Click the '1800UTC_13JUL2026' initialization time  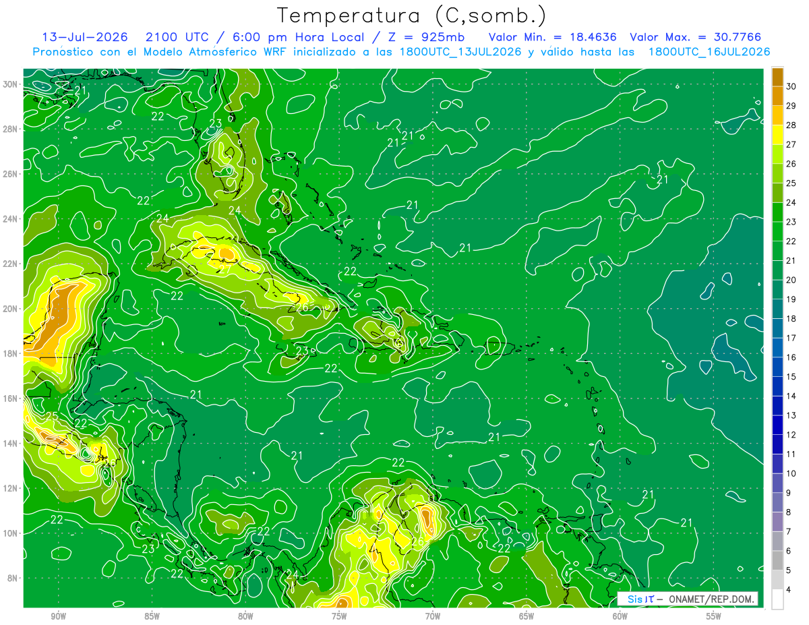point(460,52)
